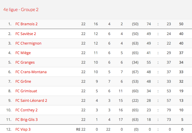This screenshot has height=133, width=192.
Task: Open the FC Visp 3 team page
Action: [23, 129]
